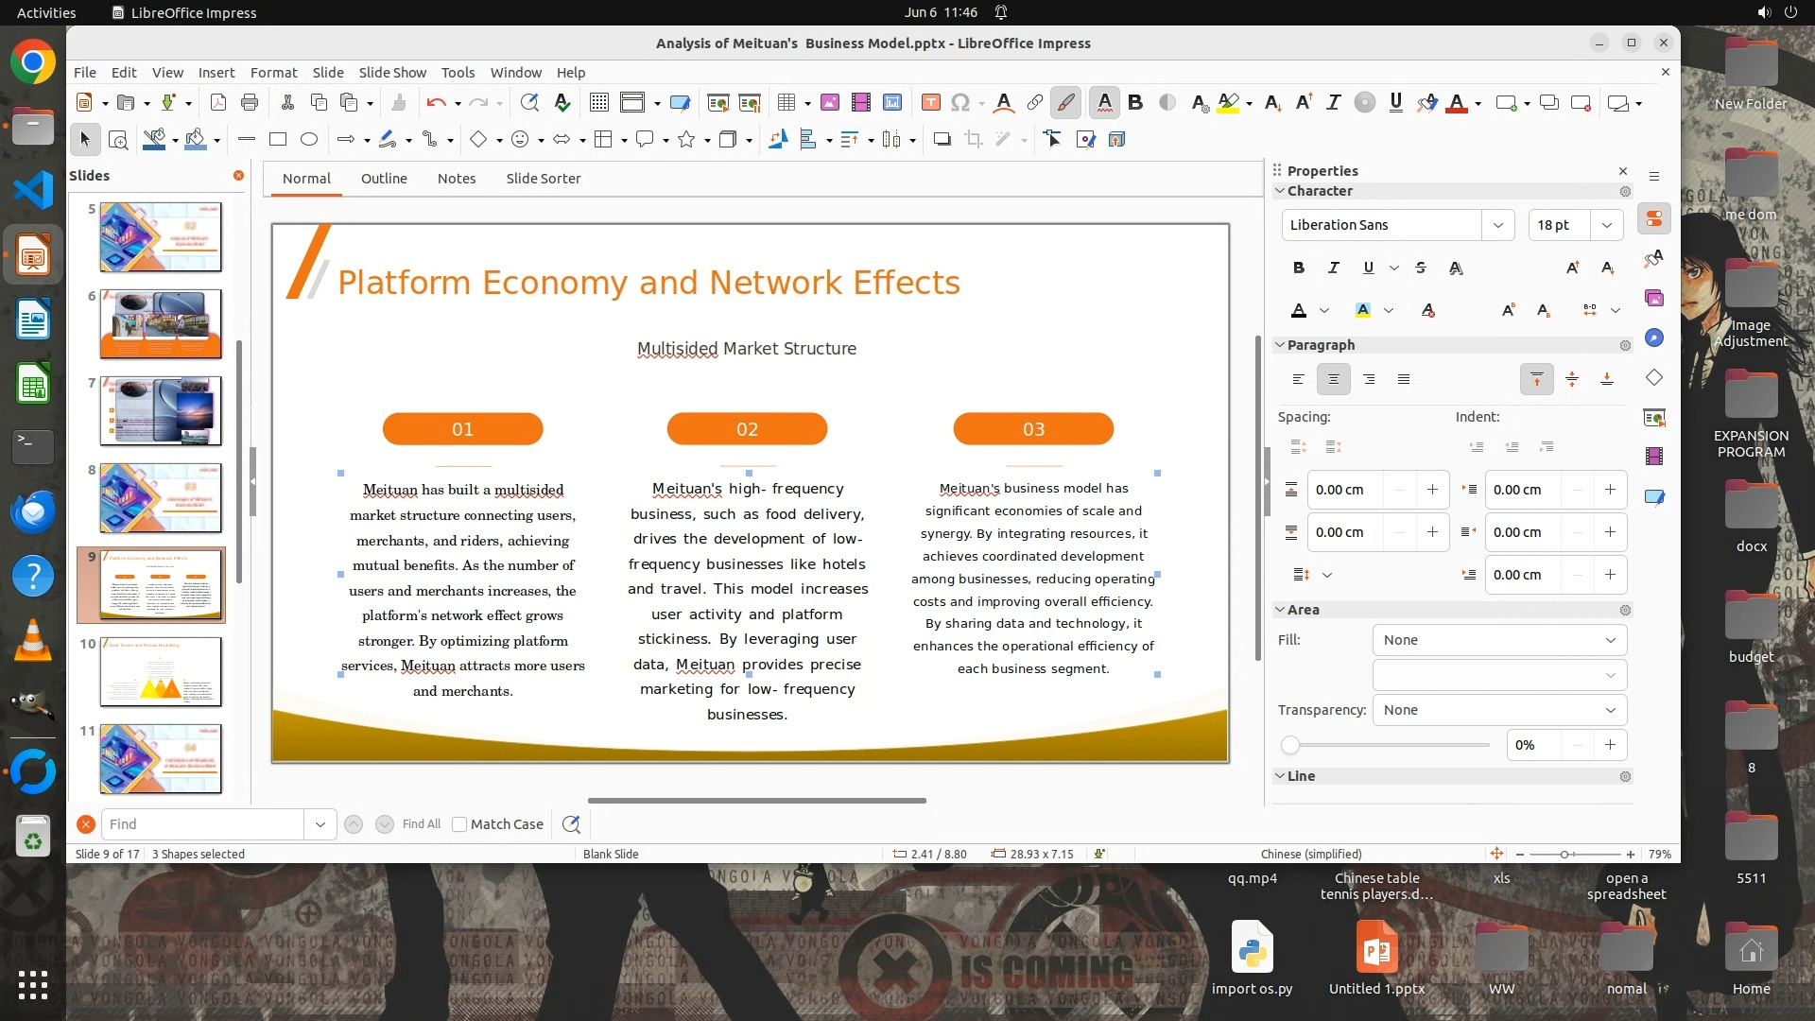The height and width of the screenshot is (1021, 1815).
Task: Click the Strikethrough icon in Character panel
Action: pos(1421,268)
